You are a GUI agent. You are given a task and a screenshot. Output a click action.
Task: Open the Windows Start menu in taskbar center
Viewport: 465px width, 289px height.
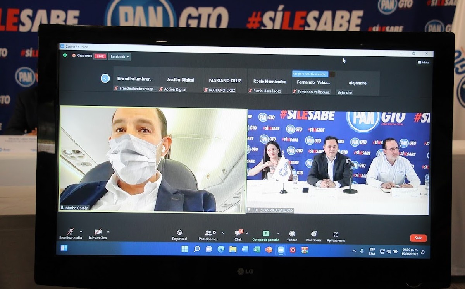click(x=184, y=249)
